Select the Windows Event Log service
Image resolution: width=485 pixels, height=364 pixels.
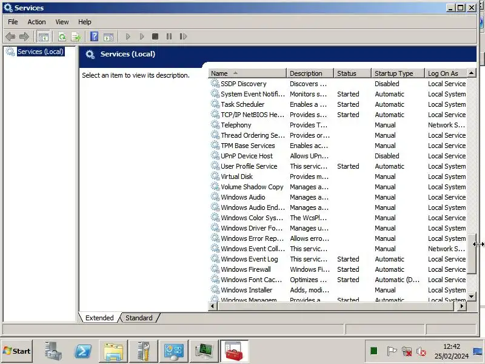338,259
